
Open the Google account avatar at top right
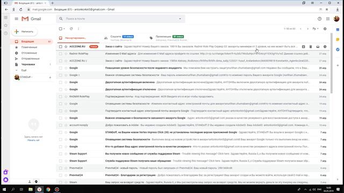336,19
